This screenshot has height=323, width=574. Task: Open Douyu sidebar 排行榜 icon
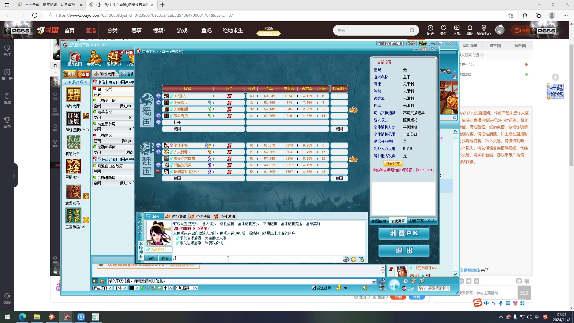point(7,75)
